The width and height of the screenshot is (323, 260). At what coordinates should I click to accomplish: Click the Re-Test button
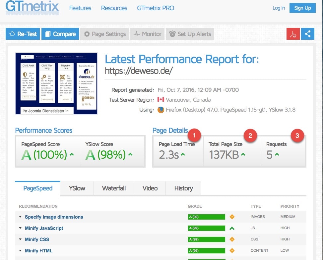[x=23, y=34]
